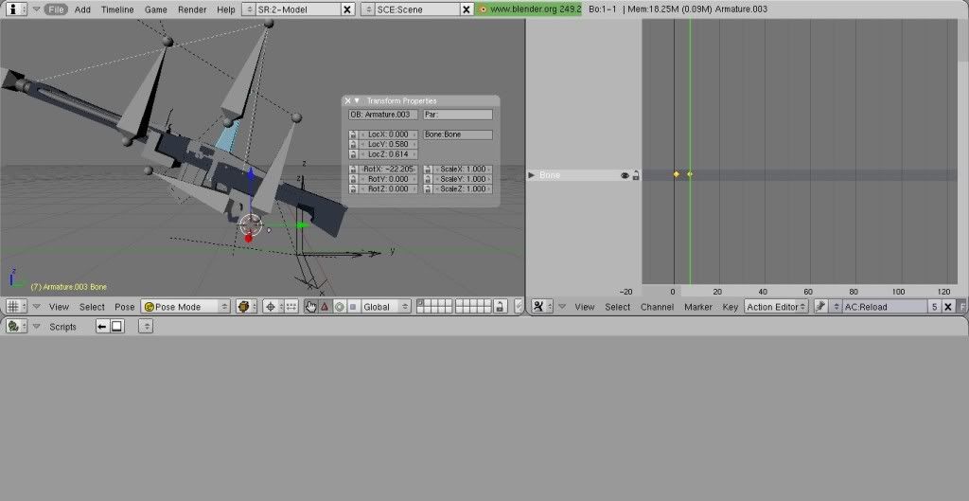Open the Global orientation dropdown
The image size is (969, 501).
tap(387, 307)
